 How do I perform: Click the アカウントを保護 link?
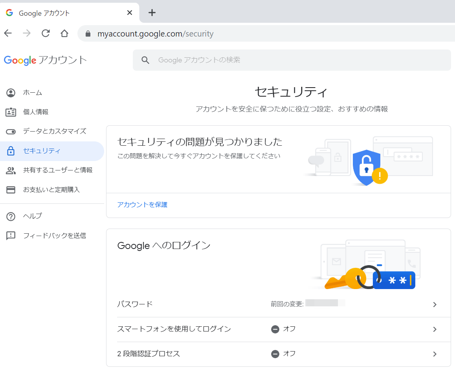click(142, 205)
